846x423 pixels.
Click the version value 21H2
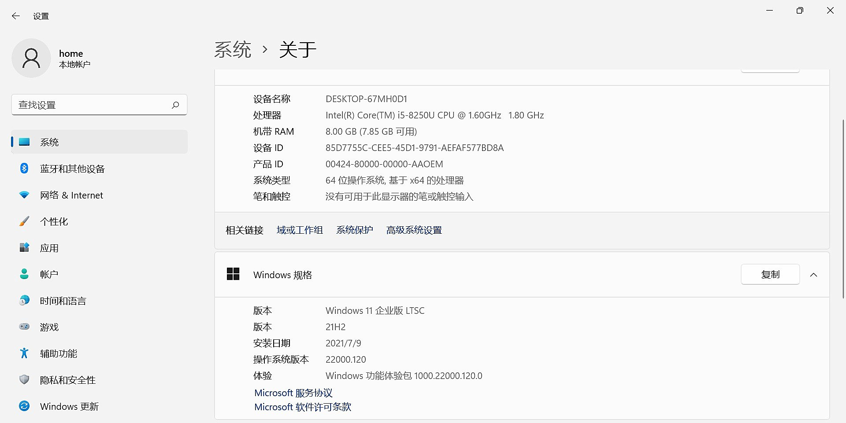[336, 327]
